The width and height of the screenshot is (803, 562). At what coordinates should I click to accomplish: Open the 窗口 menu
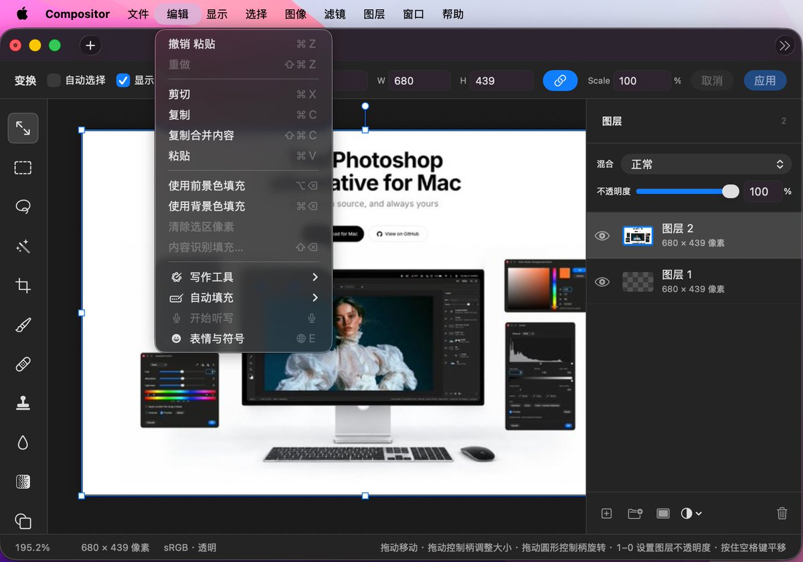(x=414, y=14)
